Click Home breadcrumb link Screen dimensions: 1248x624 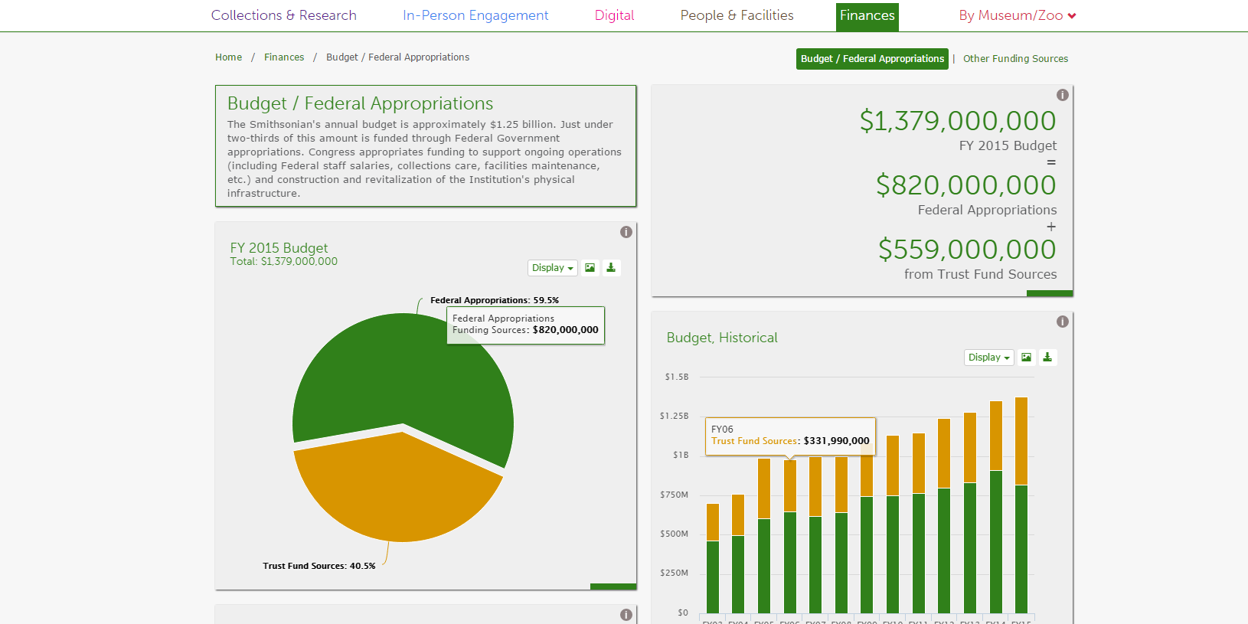228,57
